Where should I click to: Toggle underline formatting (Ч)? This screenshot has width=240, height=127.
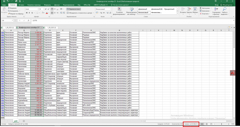point(32,13)
